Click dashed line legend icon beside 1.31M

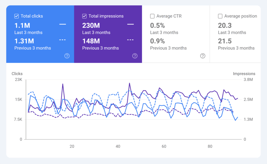(x=63, y=40)
